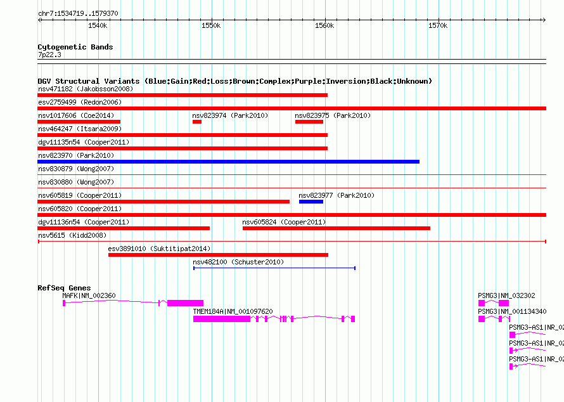564x402 pixels.
Task: Open the MAFK|NM_002360 gene label
Action: (89, 295)
